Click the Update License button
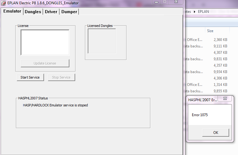The height and width of the screenshot is (155, 238). 45,63
